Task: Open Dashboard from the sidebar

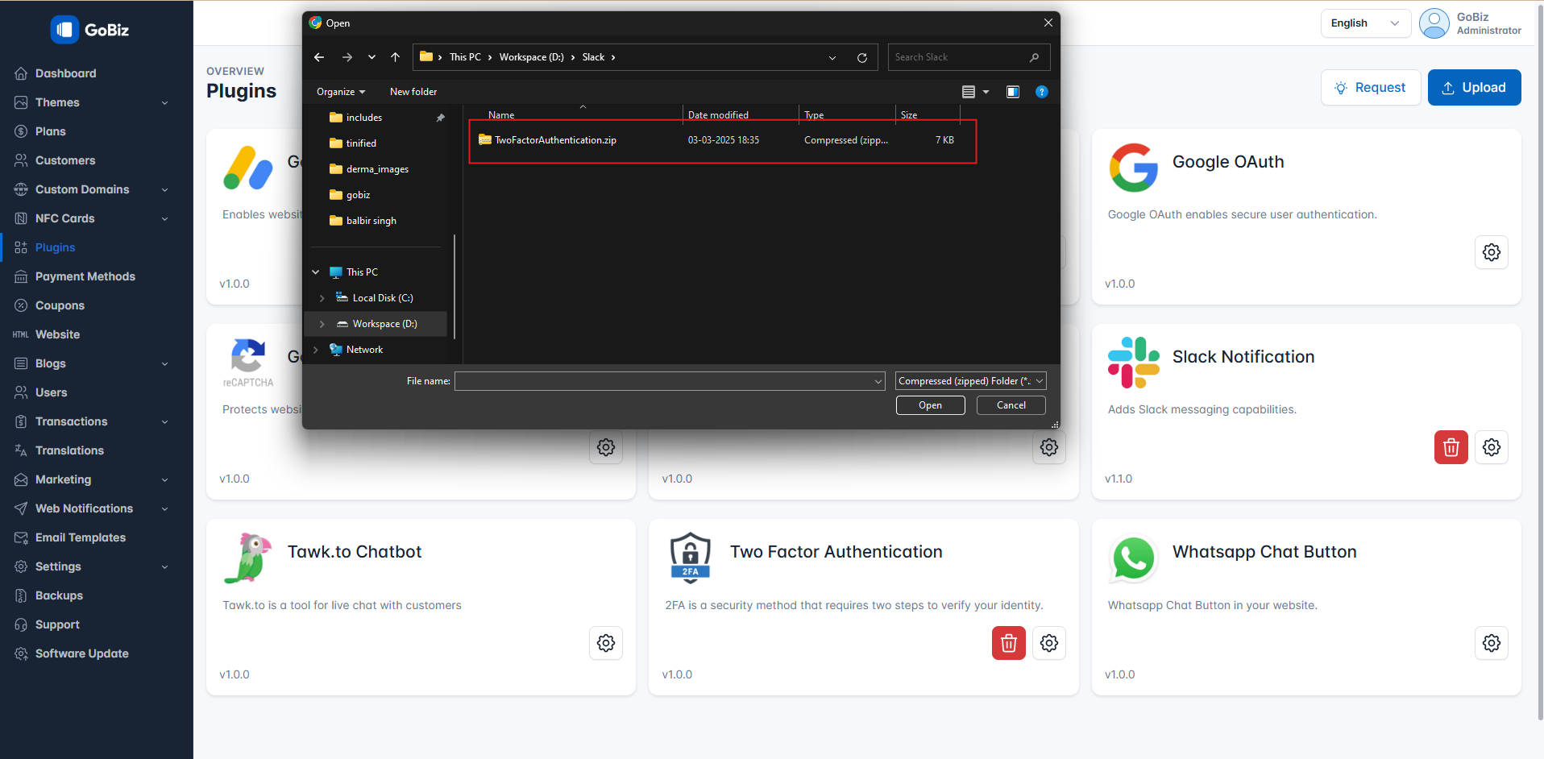Action: pyautogui.click(x=65, y=73)
